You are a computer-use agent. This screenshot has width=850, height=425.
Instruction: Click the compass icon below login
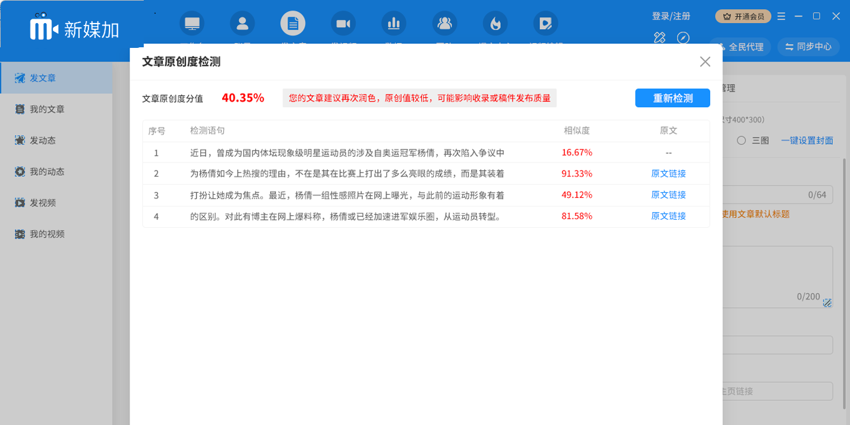pyautogui.click(x=683, y=38)
